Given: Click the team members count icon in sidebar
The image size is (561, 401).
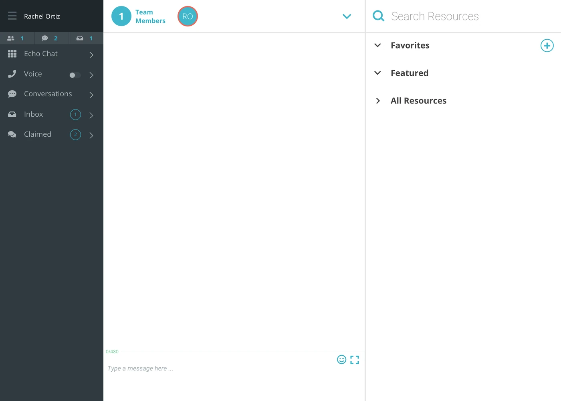Looking at the screenshot, I should click(11, 38).
